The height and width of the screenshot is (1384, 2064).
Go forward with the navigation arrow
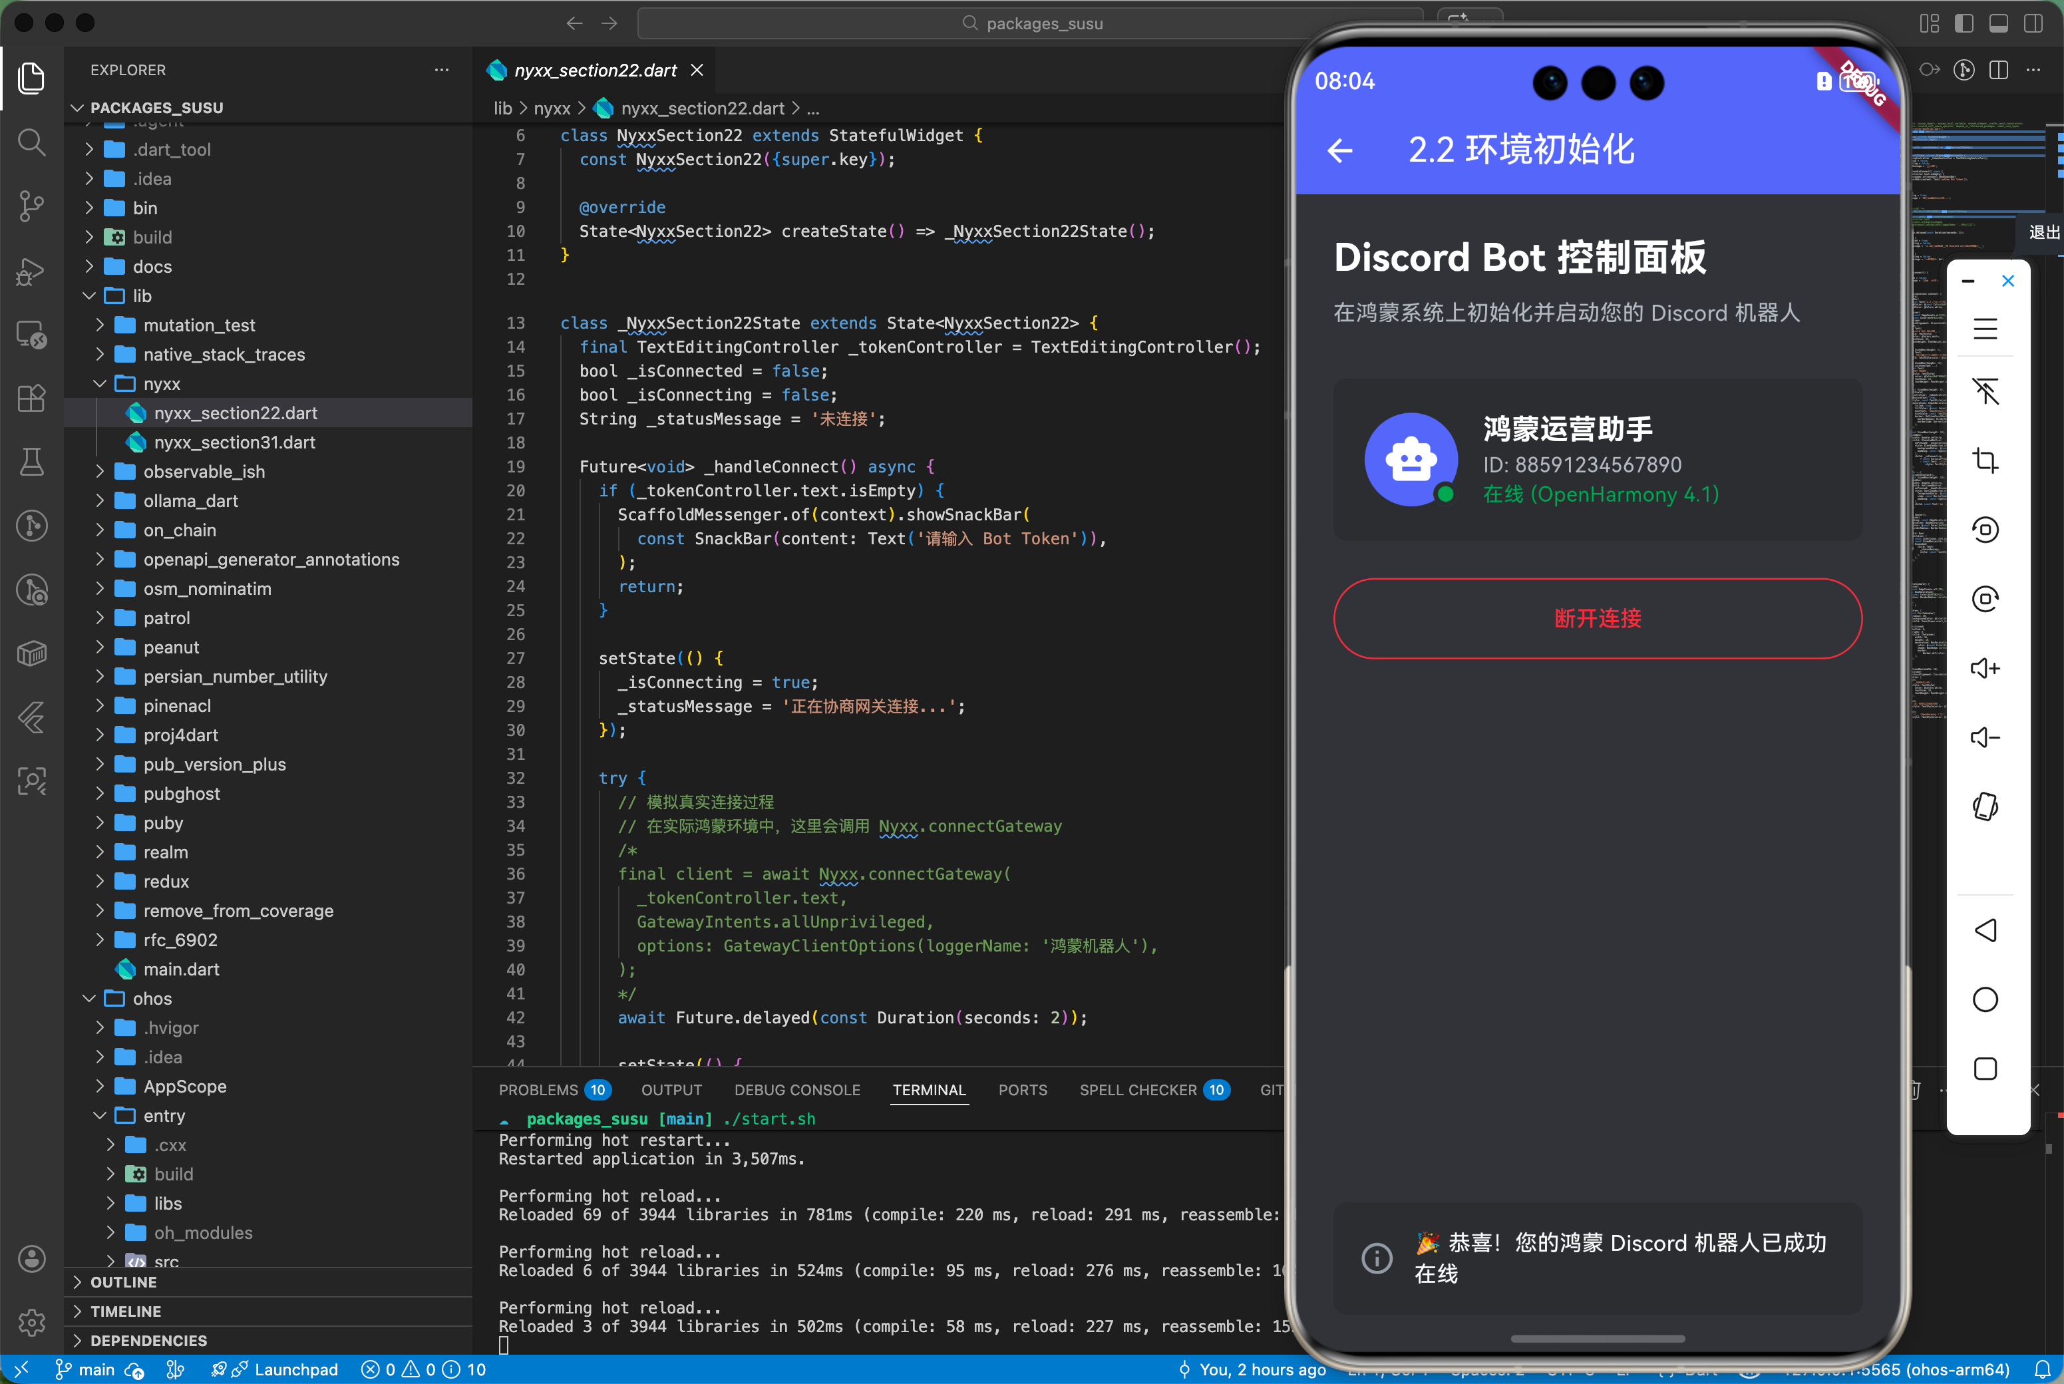[x=609, y=23]
